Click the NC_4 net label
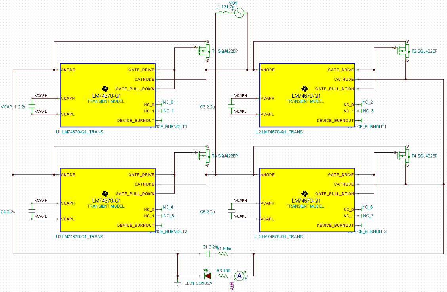 (168, 207)
